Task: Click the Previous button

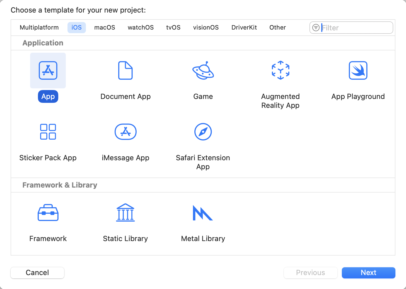Action: coord(311,273)
